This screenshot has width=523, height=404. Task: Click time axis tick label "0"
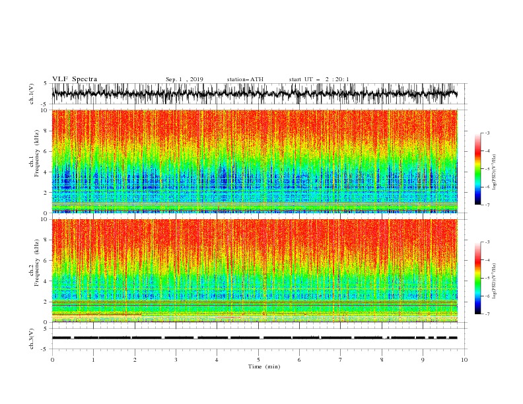pos(52,360)
